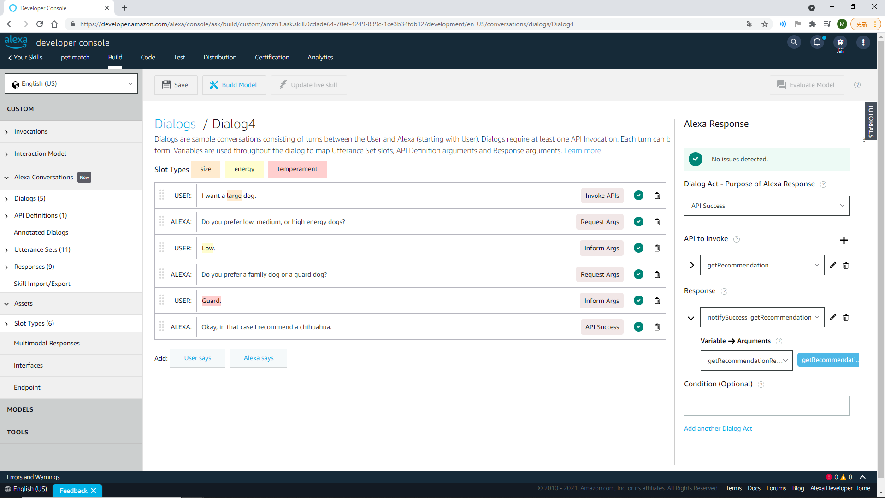The image size is (885, 498).
Task: Click the search magnifier icon in header
Action: (x=794, y=42)
